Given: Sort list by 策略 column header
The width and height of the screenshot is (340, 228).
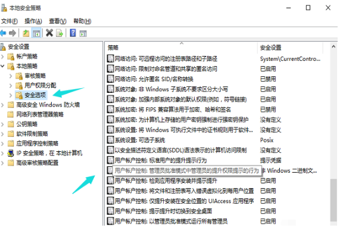Looking at the screenshot, I should [181, 48].
